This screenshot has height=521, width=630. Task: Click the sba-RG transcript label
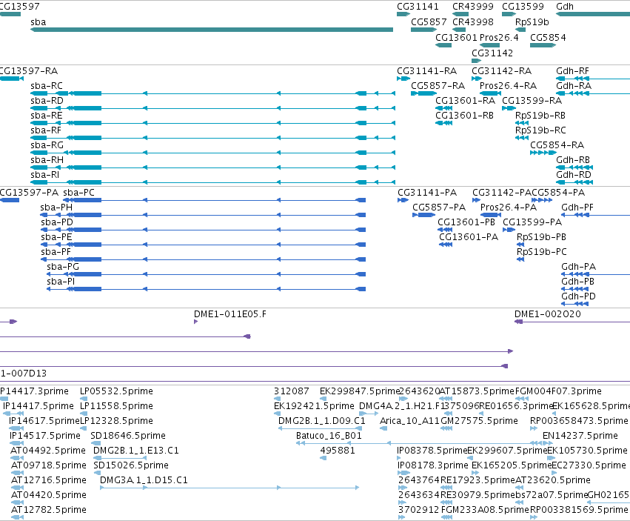tap(47, 145)
